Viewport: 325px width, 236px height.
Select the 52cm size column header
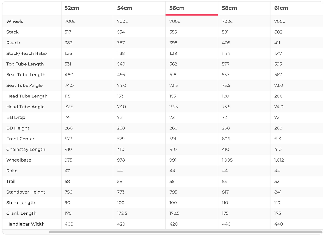[x=72, y=8]
